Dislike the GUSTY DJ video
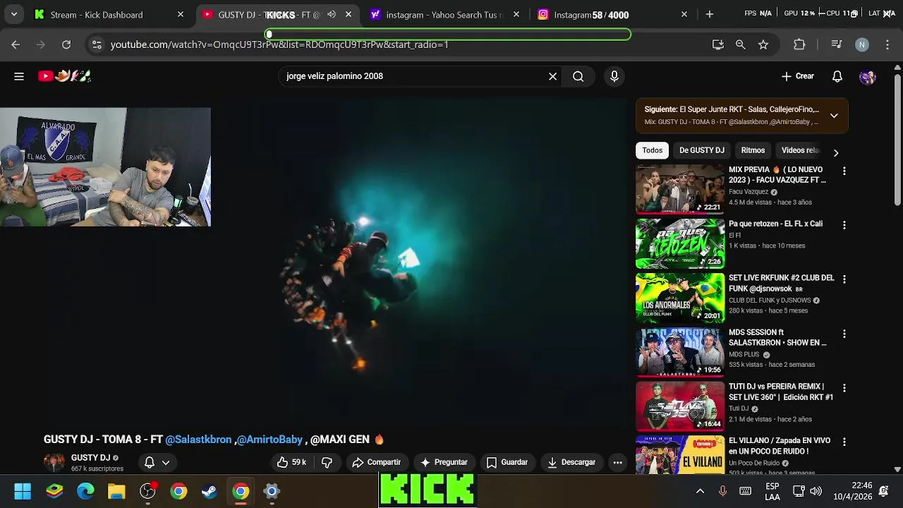This screenshot has width=903, height=508. tap(327, 462)
